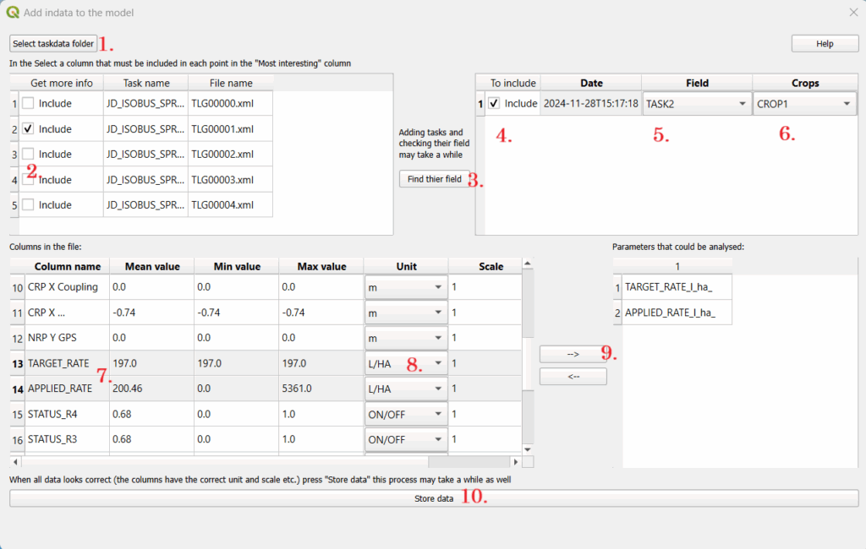Open the Help button
The height and width of the screenshot is (549, 866).
coord(825,44)
